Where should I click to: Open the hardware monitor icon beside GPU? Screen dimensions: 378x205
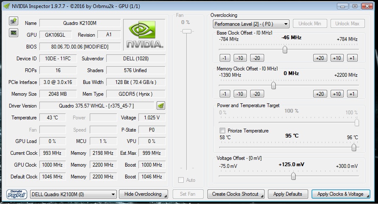click(x=14, y=32)
